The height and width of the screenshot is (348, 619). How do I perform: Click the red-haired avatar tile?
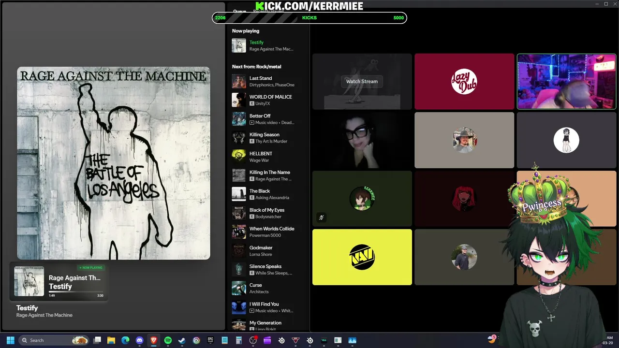[464, 198]
